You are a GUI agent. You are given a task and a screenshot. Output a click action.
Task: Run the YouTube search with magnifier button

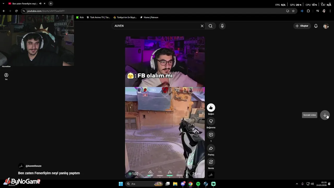(211, 26)
